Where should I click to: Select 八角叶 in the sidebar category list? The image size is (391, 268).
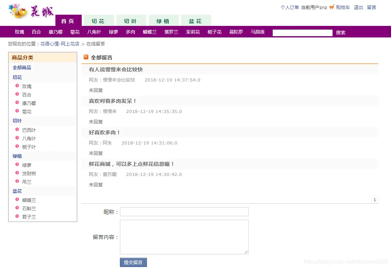pyautogui.click(x=29, y=139)
